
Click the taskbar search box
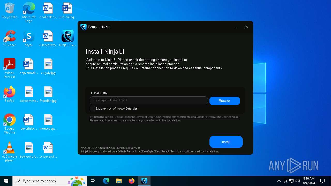[x=50, y=181]
